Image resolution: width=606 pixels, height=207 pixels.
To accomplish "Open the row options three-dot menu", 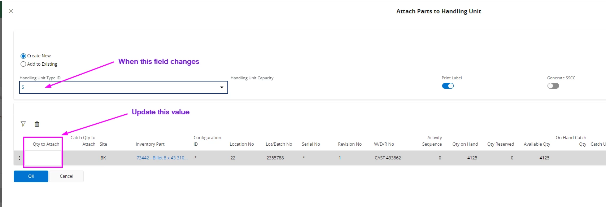I will [x=19, y=158].
